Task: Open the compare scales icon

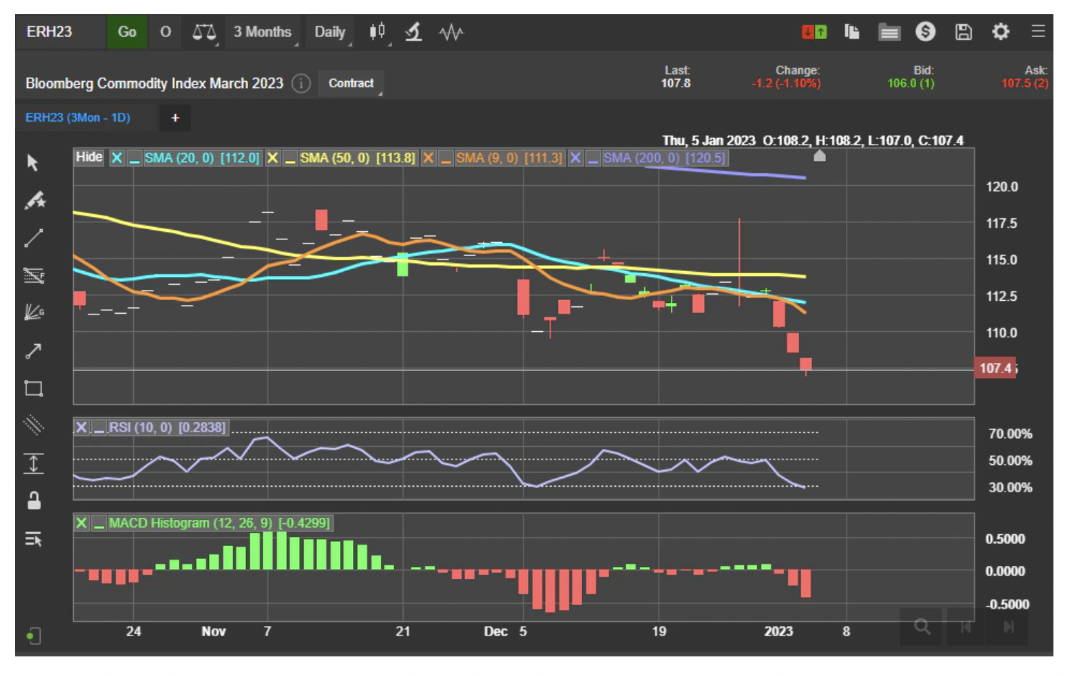Action: pos(204,32)
